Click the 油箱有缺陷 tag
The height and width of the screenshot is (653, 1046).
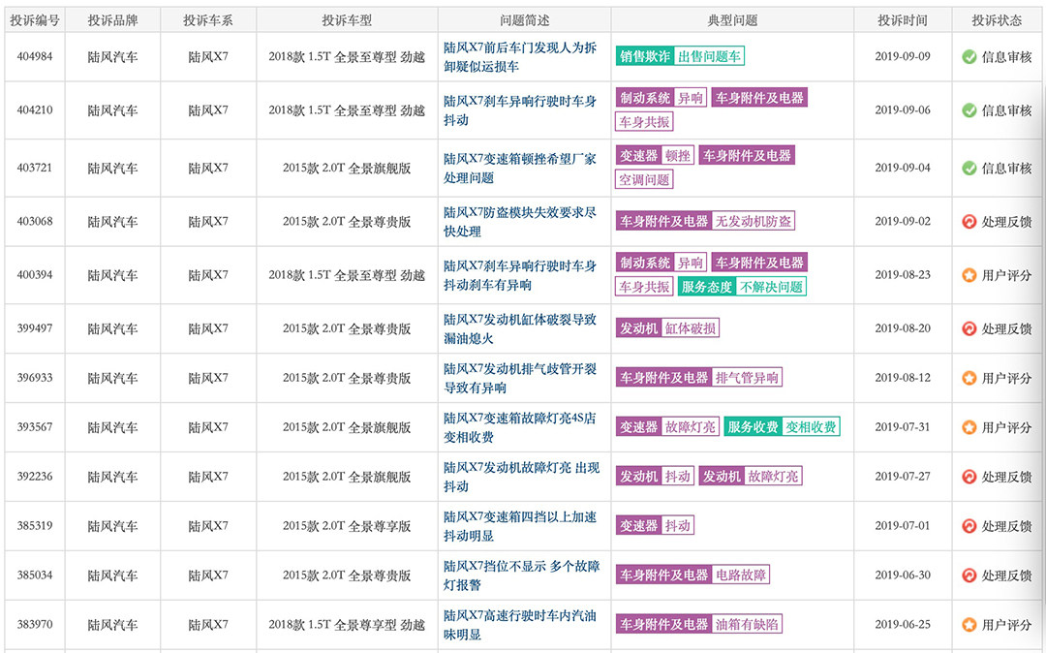(x=747, y=625)
